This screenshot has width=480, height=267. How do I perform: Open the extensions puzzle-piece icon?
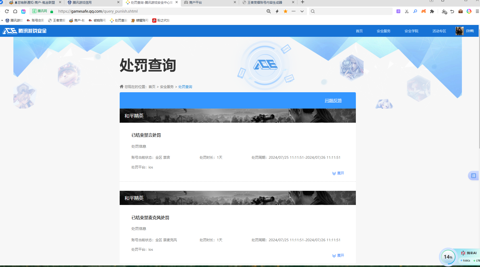pyautogui.click(x=432, y=11)
